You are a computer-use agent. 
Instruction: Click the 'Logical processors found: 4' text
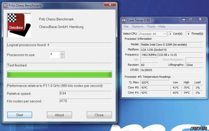point(28,45)
